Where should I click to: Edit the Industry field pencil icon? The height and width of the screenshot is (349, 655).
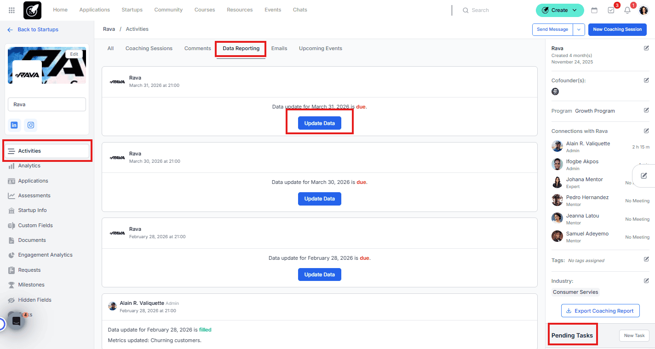[x=646, y=280]
